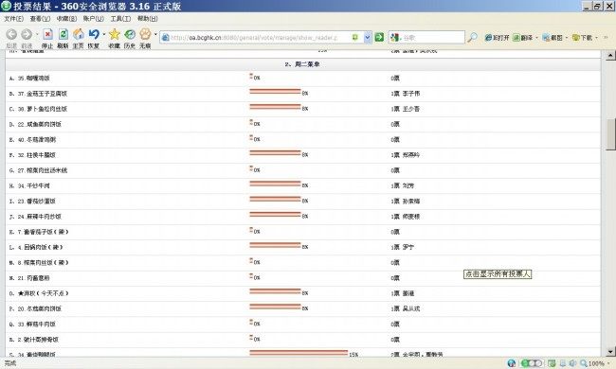616x369 pixels.
Task: Click the vertical scrollbar down arrow
Action: pos(610,351)
